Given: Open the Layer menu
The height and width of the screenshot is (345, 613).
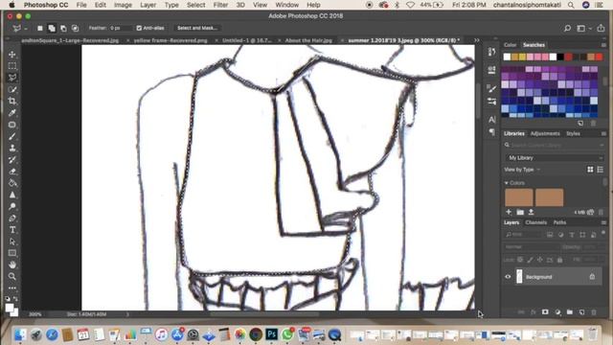Looking at the screenshot, I should pos(148,5).
